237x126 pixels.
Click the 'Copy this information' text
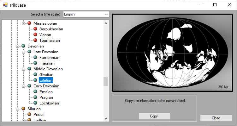point(155,101)
